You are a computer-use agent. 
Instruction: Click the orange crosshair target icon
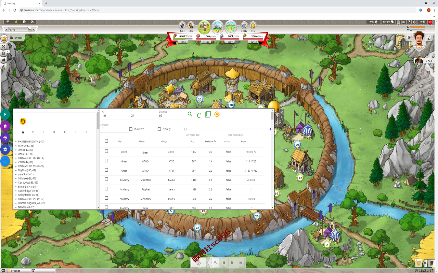tap(216, 114)
